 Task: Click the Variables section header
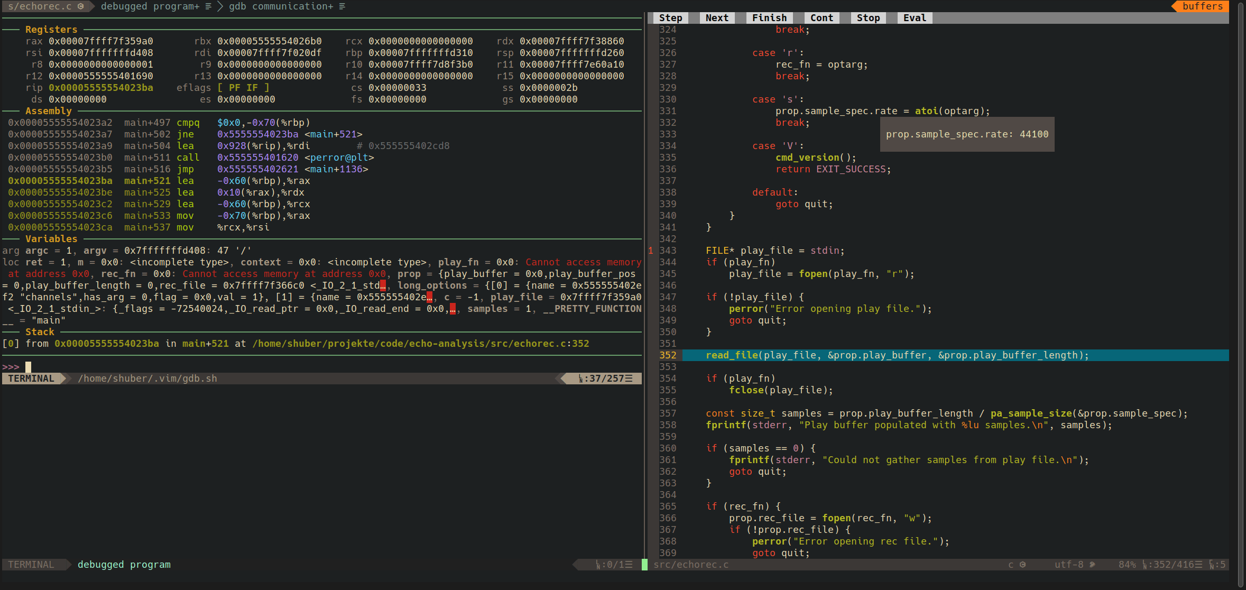(51, 239)
